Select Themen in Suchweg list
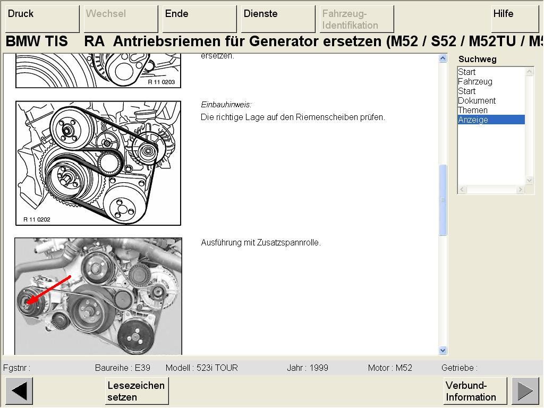 [472, 110]
